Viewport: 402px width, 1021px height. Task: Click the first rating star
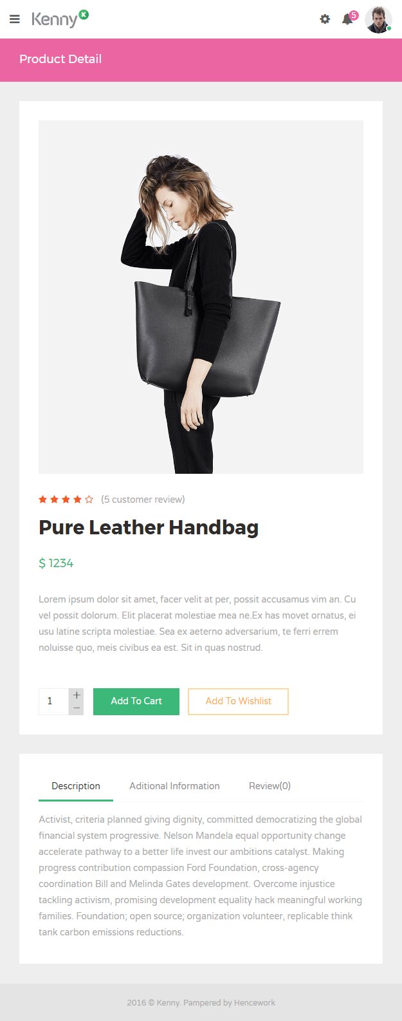43,500
